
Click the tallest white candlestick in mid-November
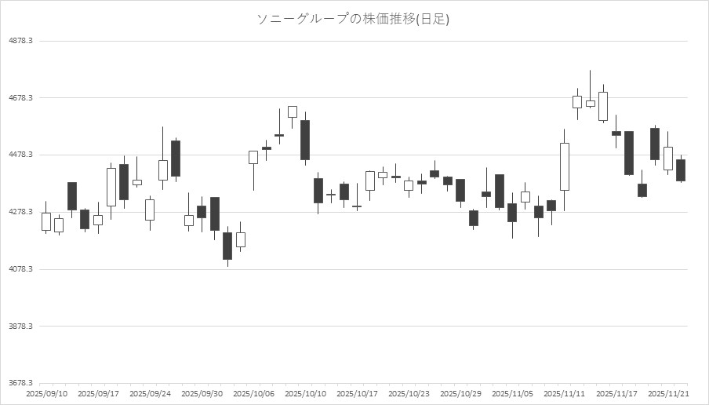(x=564, y=166)
